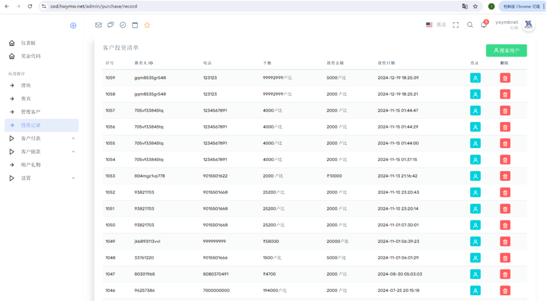The image size is (546, 301).
Task: Click the user avatar logo
Action: [528, 25]
